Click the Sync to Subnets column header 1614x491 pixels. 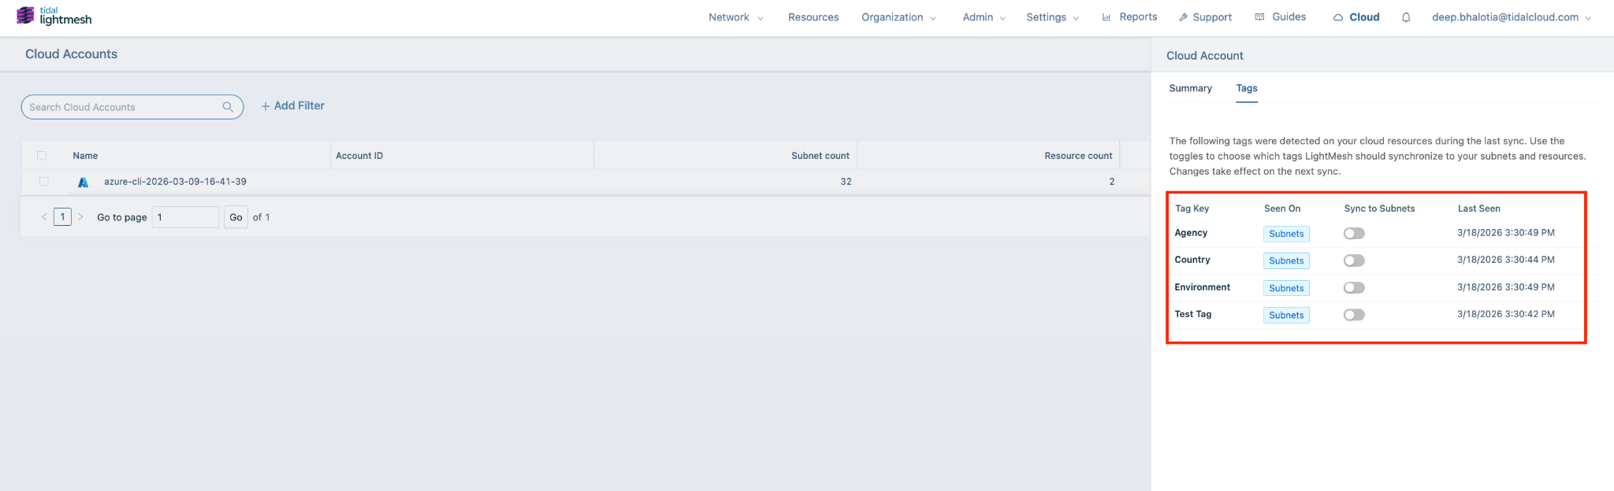click(x=1379, y=209)
